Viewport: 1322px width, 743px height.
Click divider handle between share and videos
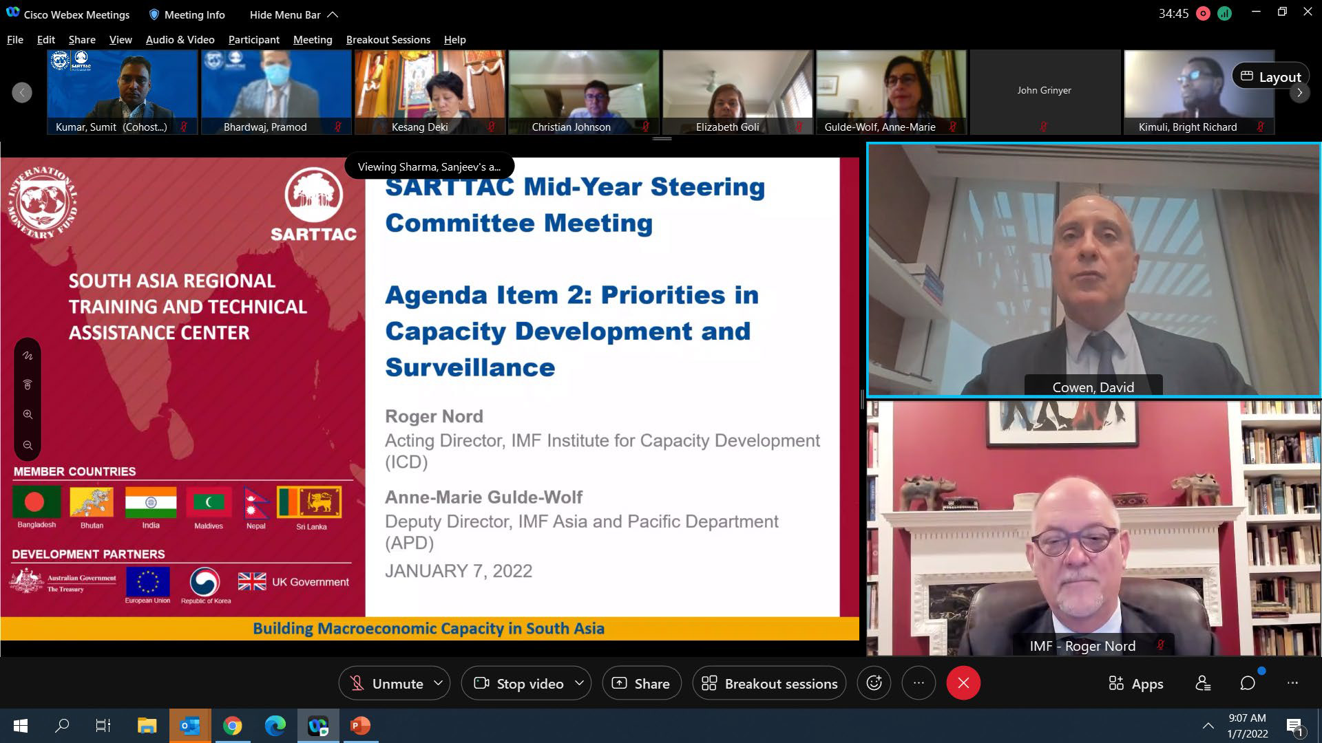[862, 399]
